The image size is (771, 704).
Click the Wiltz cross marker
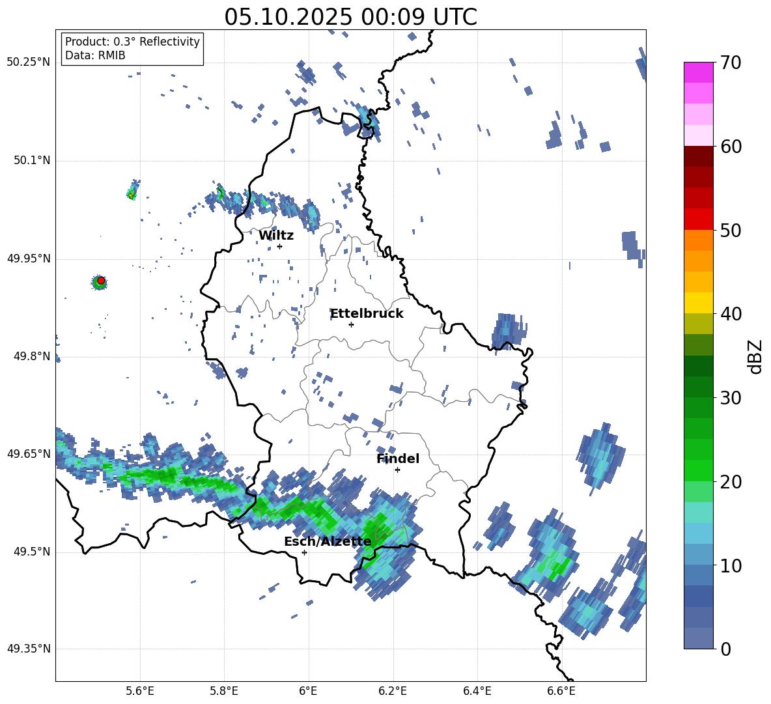point(280,246)
